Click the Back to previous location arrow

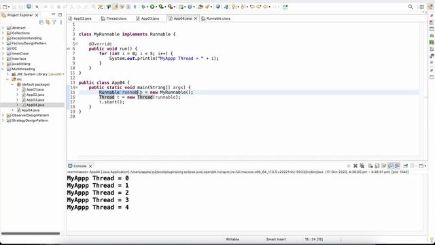pyautogui.click(x=265, y=7)
